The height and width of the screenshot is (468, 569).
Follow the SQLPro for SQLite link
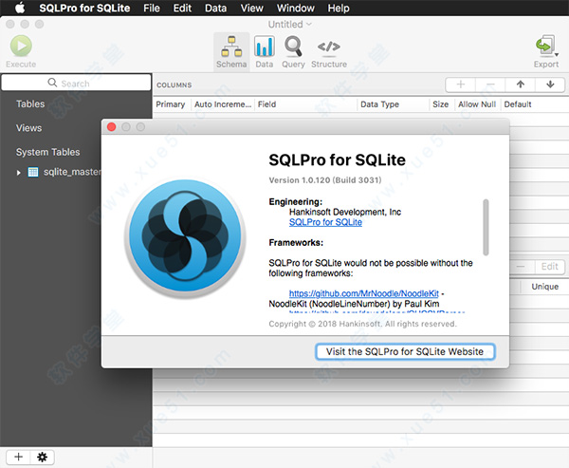click(325, 222)
